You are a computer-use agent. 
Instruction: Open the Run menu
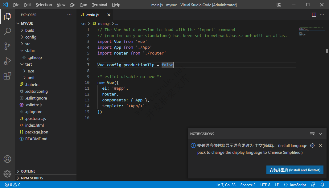84,5
